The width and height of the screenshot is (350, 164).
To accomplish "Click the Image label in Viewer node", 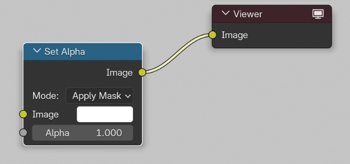I will [234, 35].
